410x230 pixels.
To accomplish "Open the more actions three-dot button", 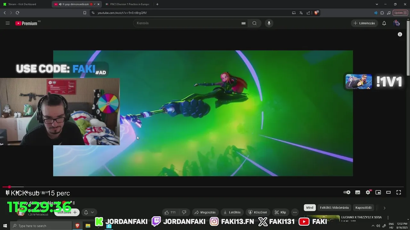I will coord(295,212).
